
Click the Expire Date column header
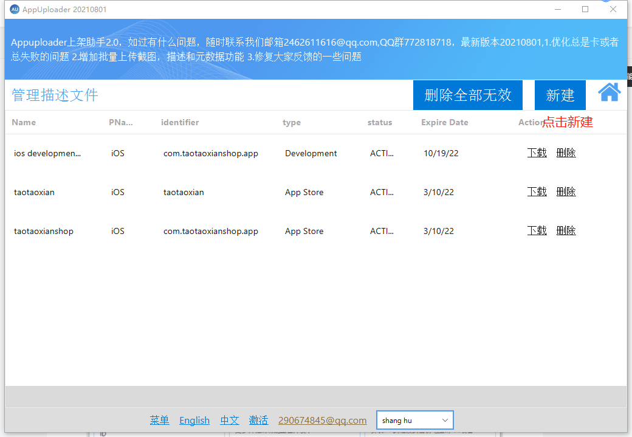pyautogui.click(x=444, y=122)
